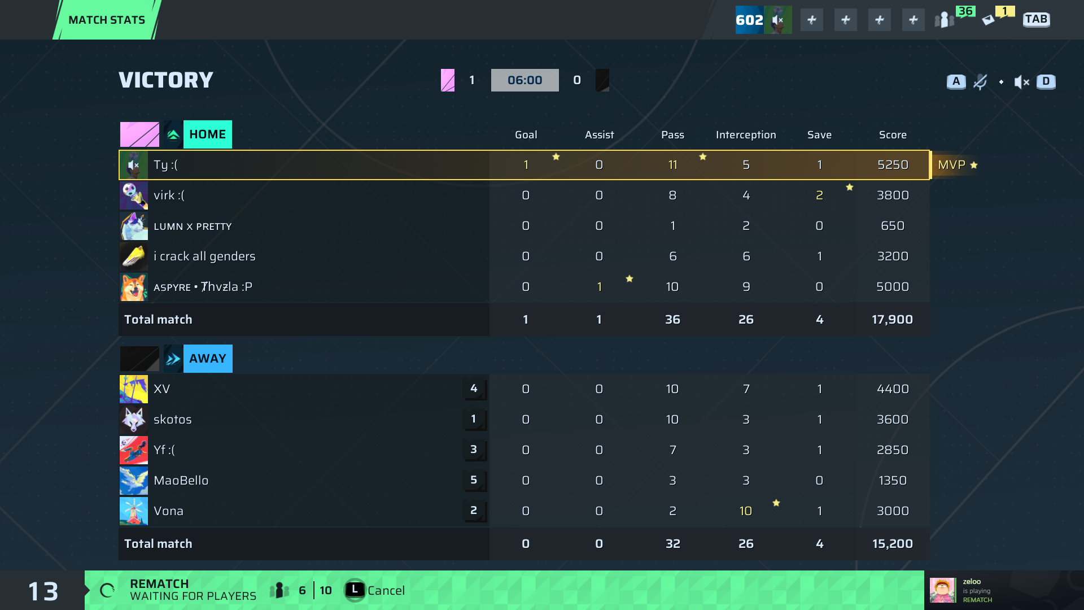Screen dimensions: 1084x610
Task: Click the Interception column header
Action: click(x=746, y=135)
